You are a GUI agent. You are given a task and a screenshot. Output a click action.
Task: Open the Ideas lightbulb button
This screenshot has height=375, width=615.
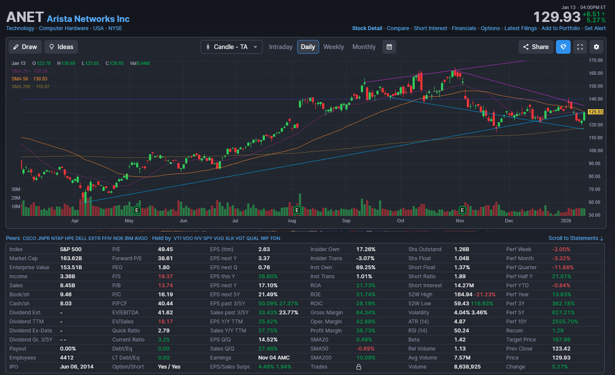click(61, 47)
